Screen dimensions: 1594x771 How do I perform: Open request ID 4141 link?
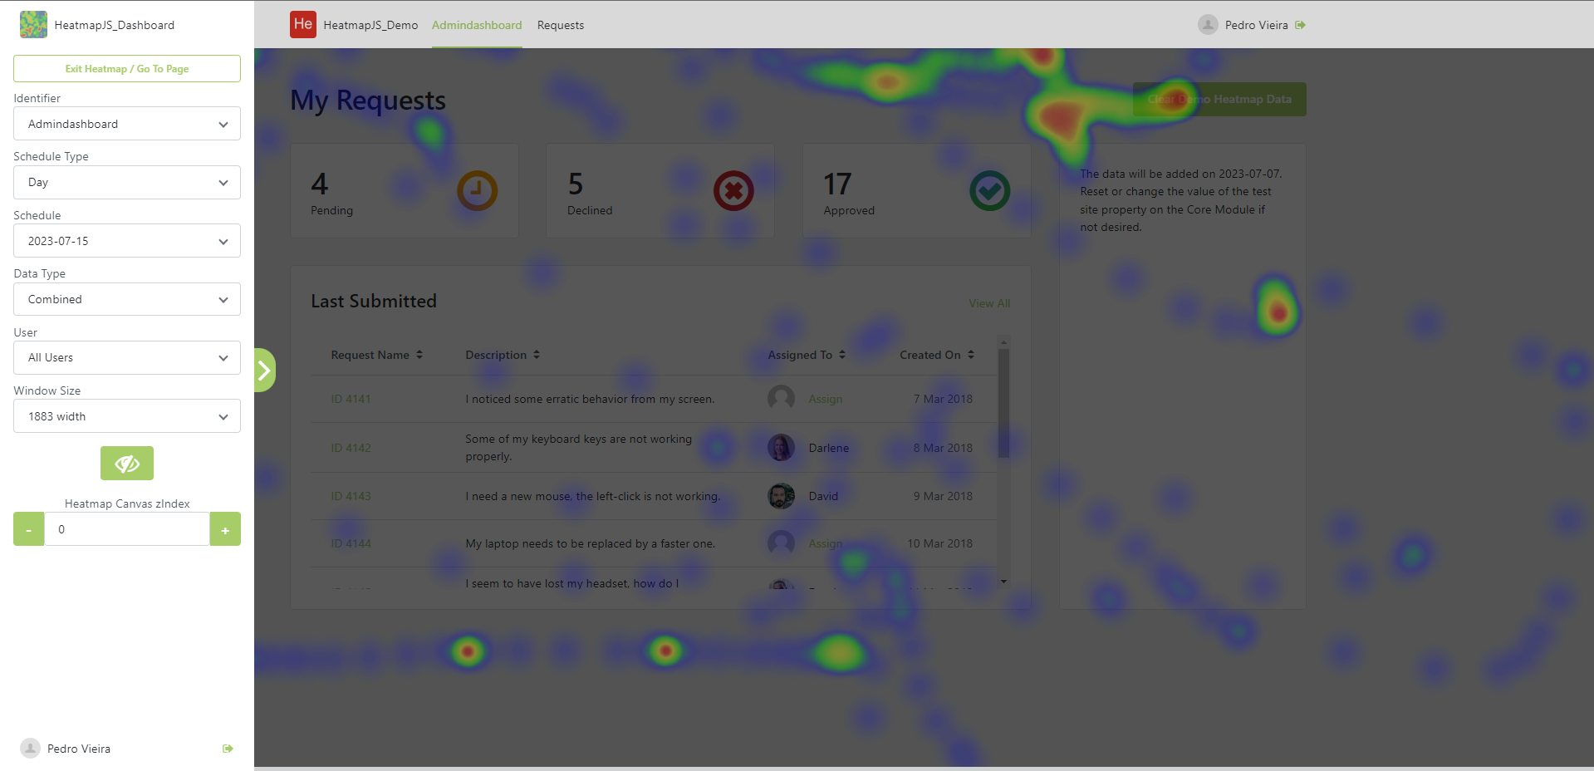(x=351, y=399)
